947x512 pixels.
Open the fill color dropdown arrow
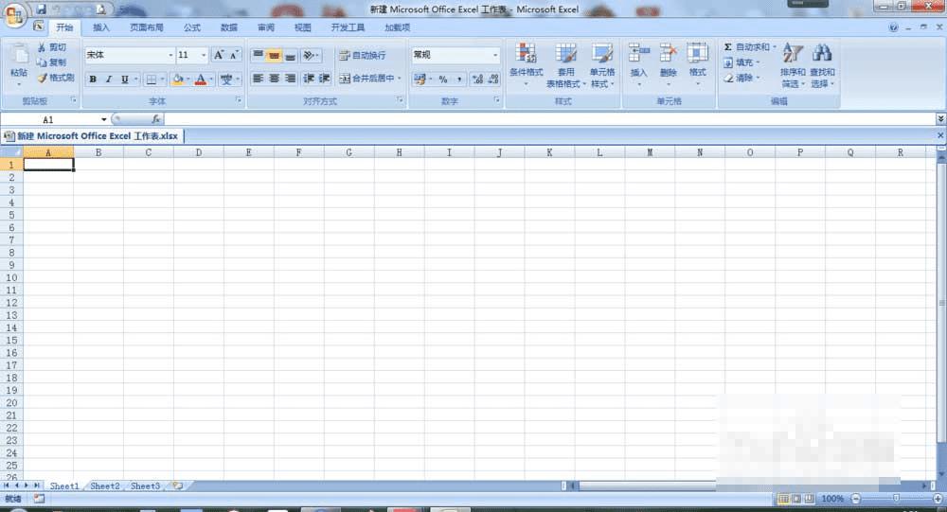pyautogui.click(x=188, y=79)
